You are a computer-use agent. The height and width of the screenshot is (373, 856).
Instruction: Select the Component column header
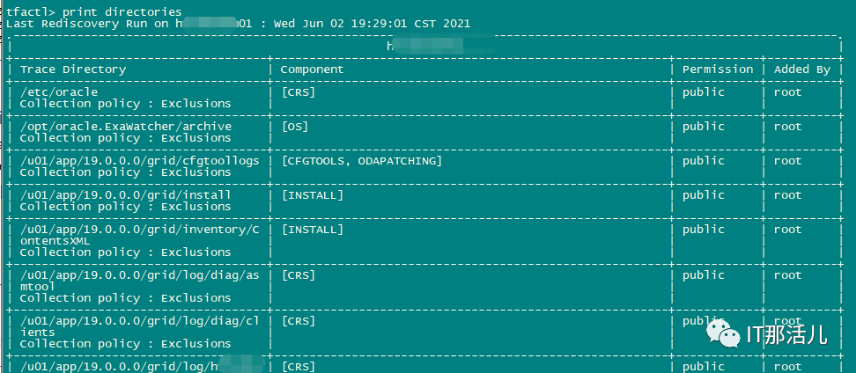click(x=312, y=69)
